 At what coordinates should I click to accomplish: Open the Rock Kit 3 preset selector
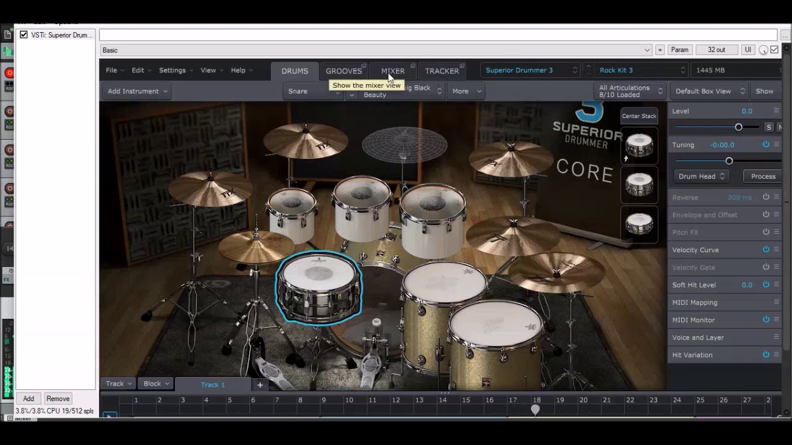[x=642, y=70]
